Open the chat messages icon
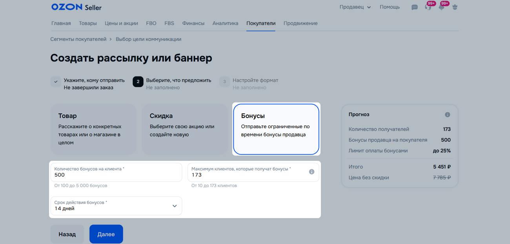This screenshot has height=244, width=510. 414,7
